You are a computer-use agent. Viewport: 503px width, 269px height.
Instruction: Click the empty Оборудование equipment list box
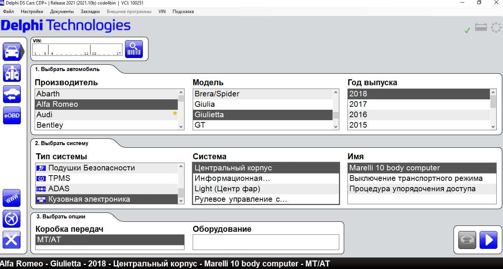pyautogui.click(x=266, y=242)
